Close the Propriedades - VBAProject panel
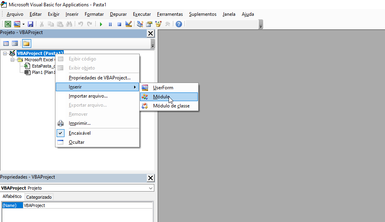 150,178
